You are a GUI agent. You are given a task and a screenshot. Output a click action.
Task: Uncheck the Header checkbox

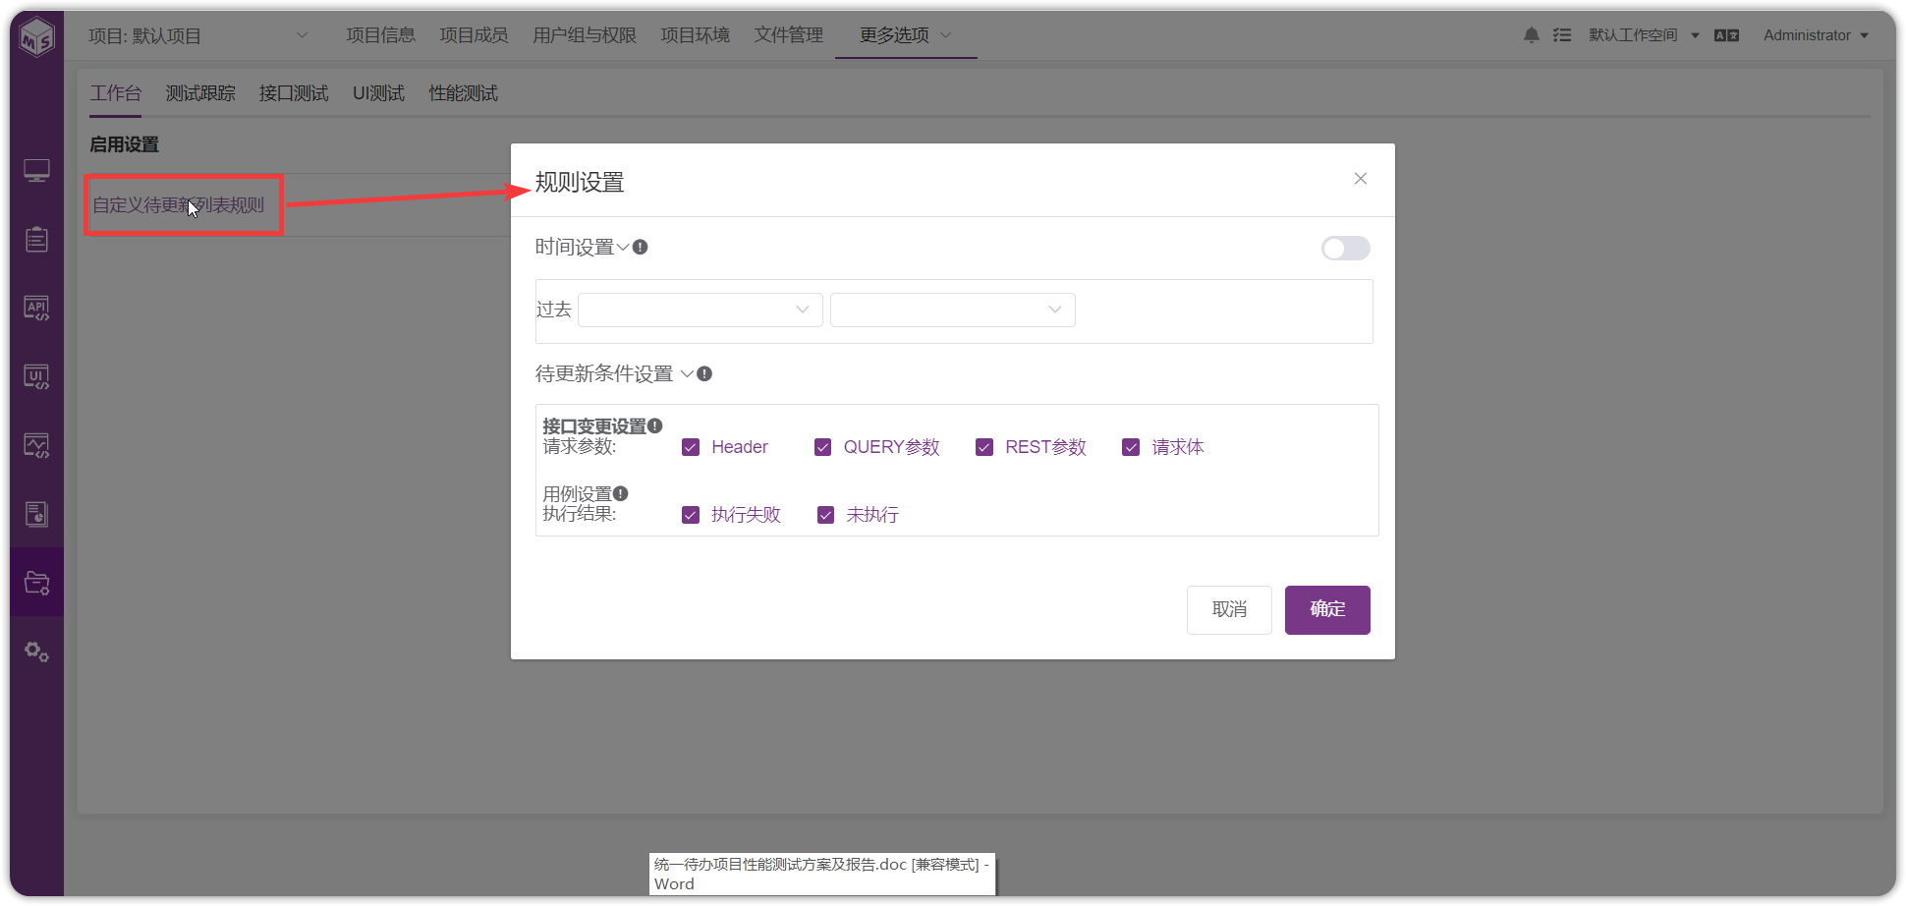pyautogui.click(x=691, y=447)
